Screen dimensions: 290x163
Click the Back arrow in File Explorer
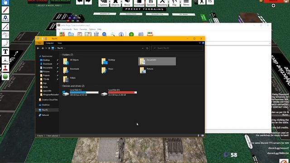click(38, 48)
